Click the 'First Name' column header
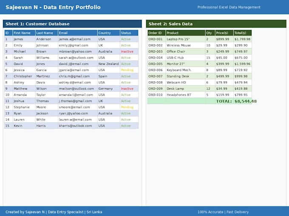 [x=24, y=33]
